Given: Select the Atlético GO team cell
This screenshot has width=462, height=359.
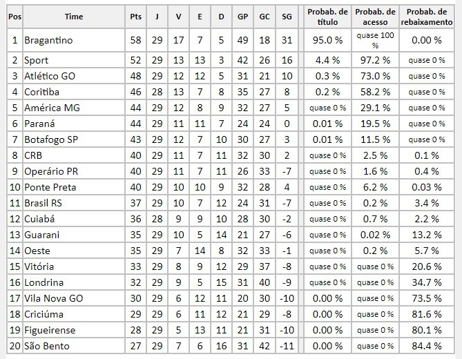Looking at the screenshot, I should [74, 76].
